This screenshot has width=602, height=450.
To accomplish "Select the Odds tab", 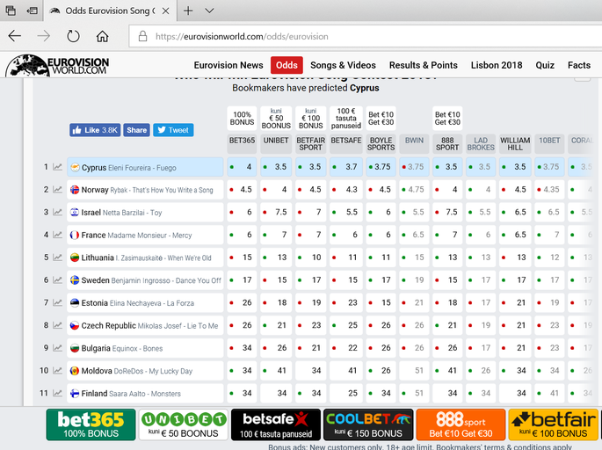I will click(x=286, y=65).
